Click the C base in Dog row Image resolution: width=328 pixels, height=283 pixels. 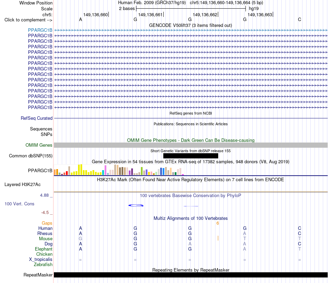click(x=300, y=244)
